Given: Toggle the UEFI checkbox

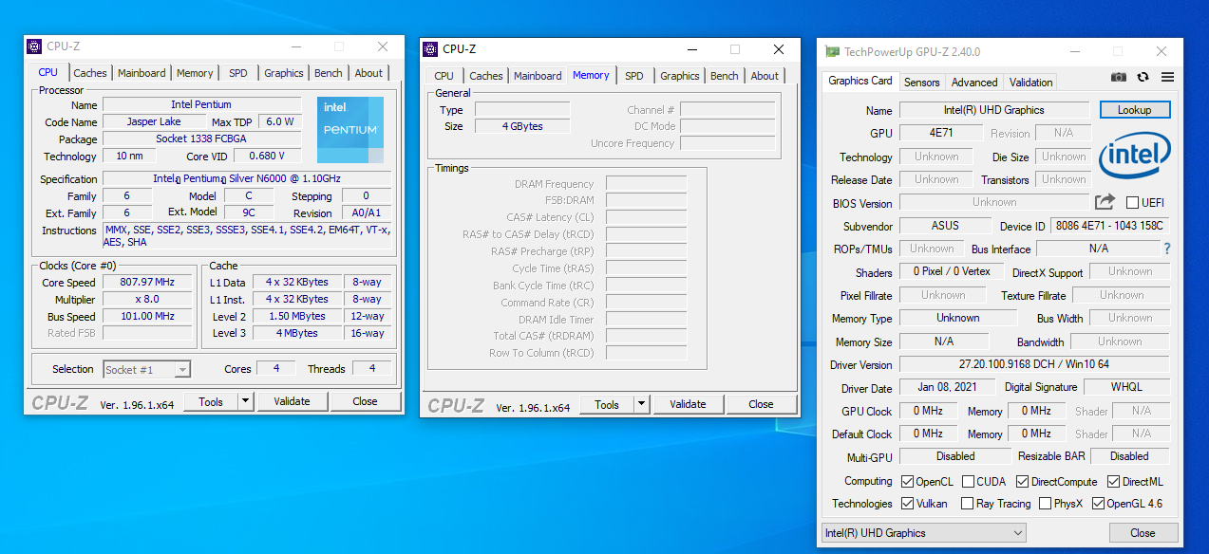Looking at the screenshot, I should tap(1132, 202).
